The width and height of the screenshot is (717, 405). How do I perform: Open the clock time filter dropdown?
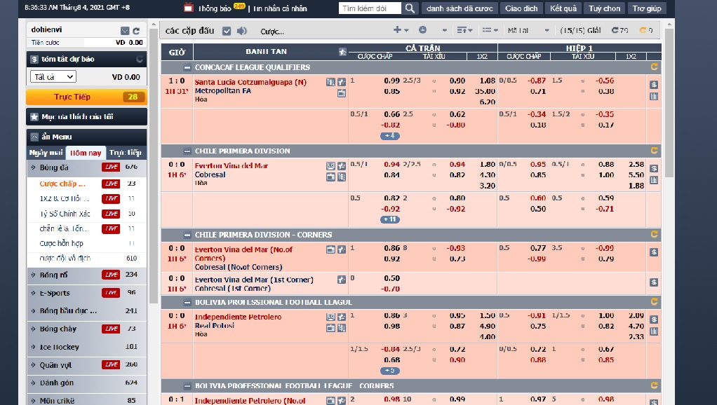(432, 29)
